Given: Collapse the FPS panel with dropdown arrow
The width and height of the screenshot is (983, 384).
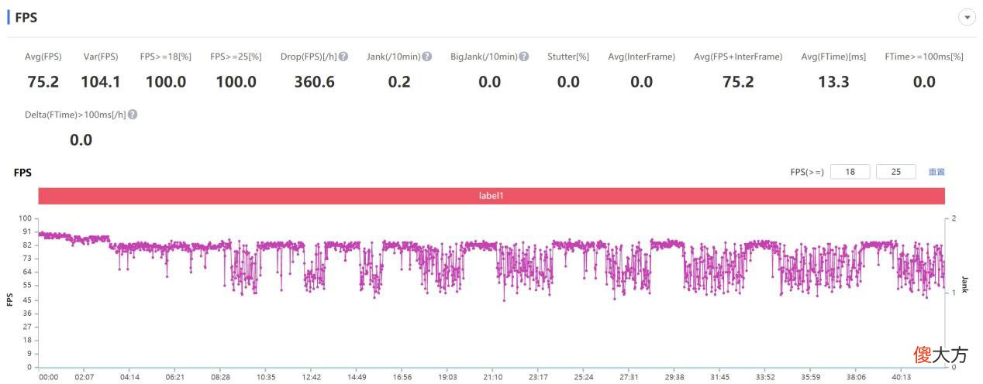Looking at the screenshot, I should click(967, 17).
